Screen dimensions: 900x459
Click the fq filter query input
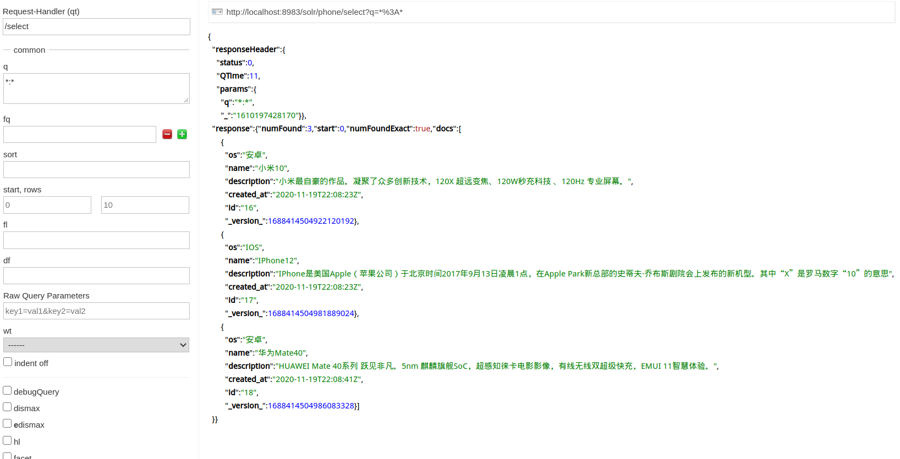pyautogui.click(x=80, y=134)
